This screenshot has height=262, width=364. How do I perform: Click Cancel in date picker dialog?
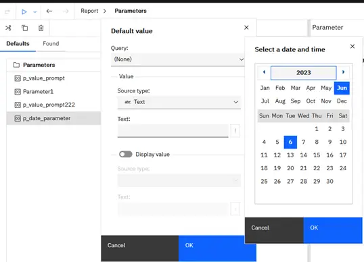point(274,230)
